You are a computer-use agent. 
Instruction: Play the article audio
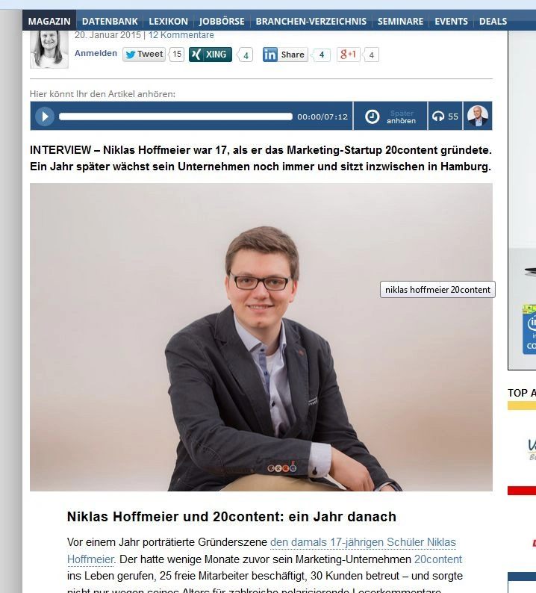pyautogui.click(x=45, y=117)
